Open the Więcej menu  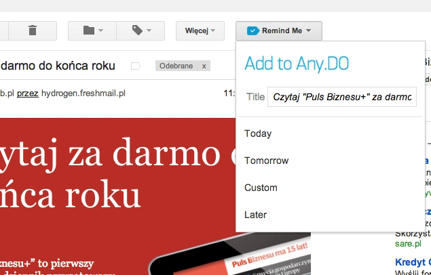[200, 30]
